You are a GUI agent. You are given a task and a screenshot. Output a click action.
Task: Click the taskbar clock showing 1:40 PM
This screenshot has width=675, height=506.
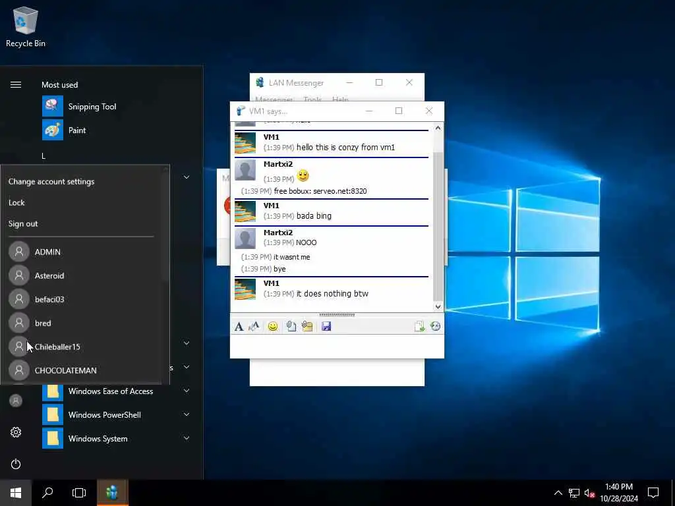coord(619,493)
